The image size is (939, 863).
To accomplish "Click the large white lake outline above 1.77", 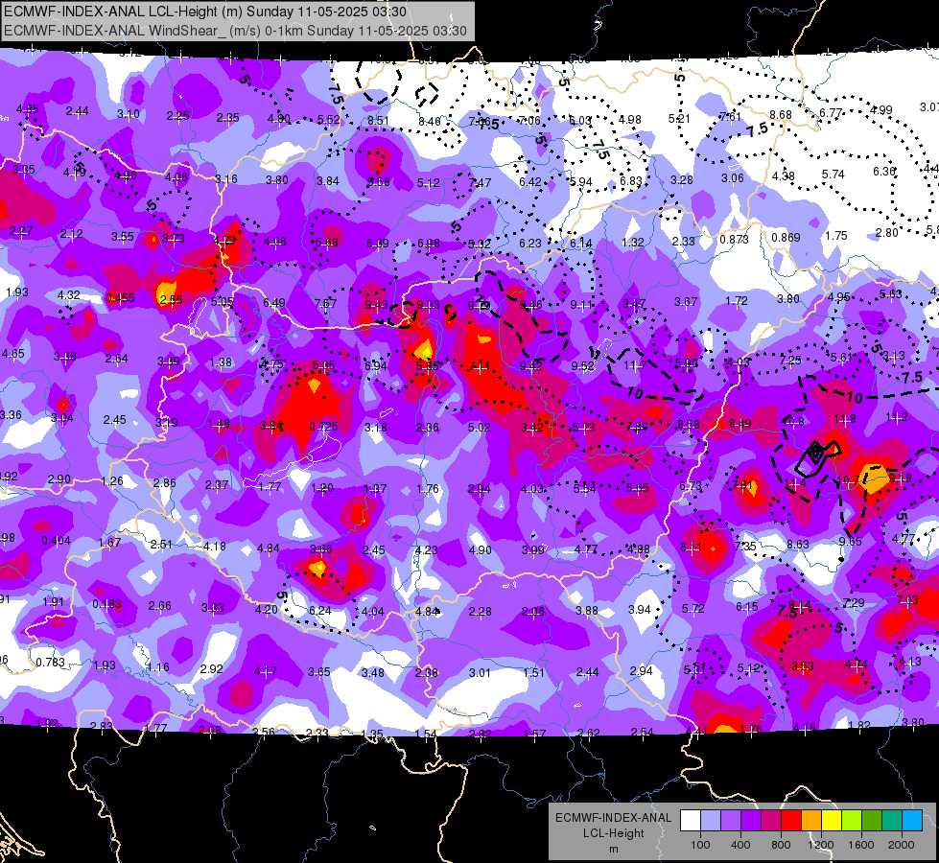I will tap(293, 462).
